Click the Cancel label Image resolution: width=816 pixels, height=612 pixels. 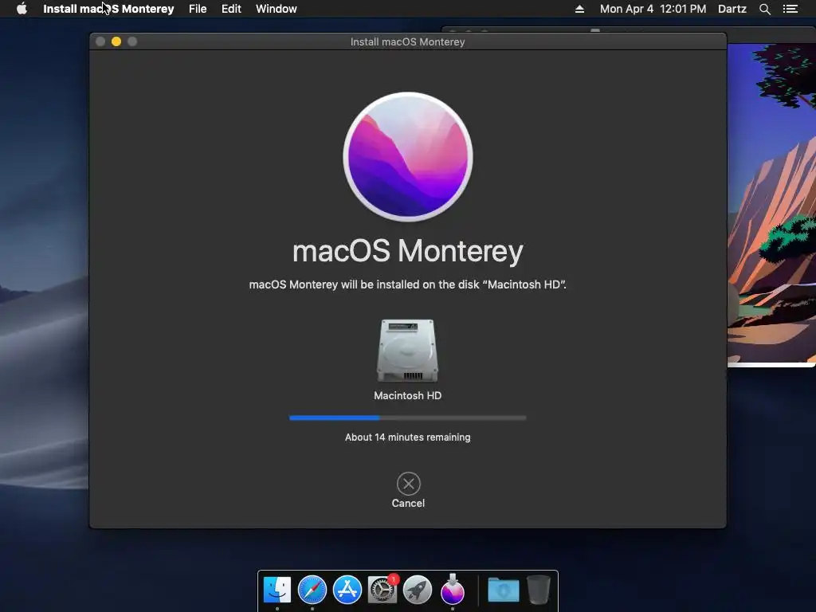click(409, 504)
